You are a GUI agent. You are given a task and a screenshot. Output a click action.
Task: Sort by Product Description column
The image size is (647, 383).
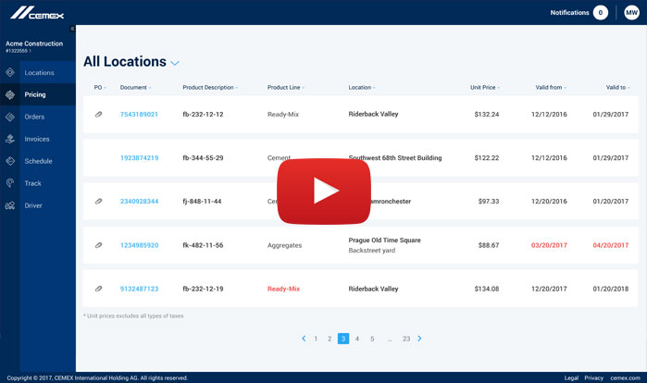(x=210, y=87)
